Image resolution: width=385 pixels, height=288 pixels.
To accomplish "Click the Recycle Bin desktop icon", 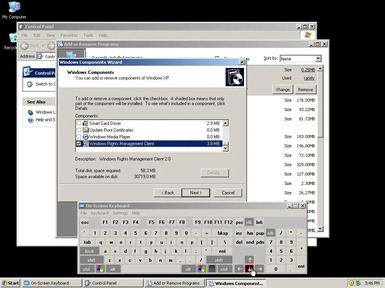I will (x=13, y=38).
